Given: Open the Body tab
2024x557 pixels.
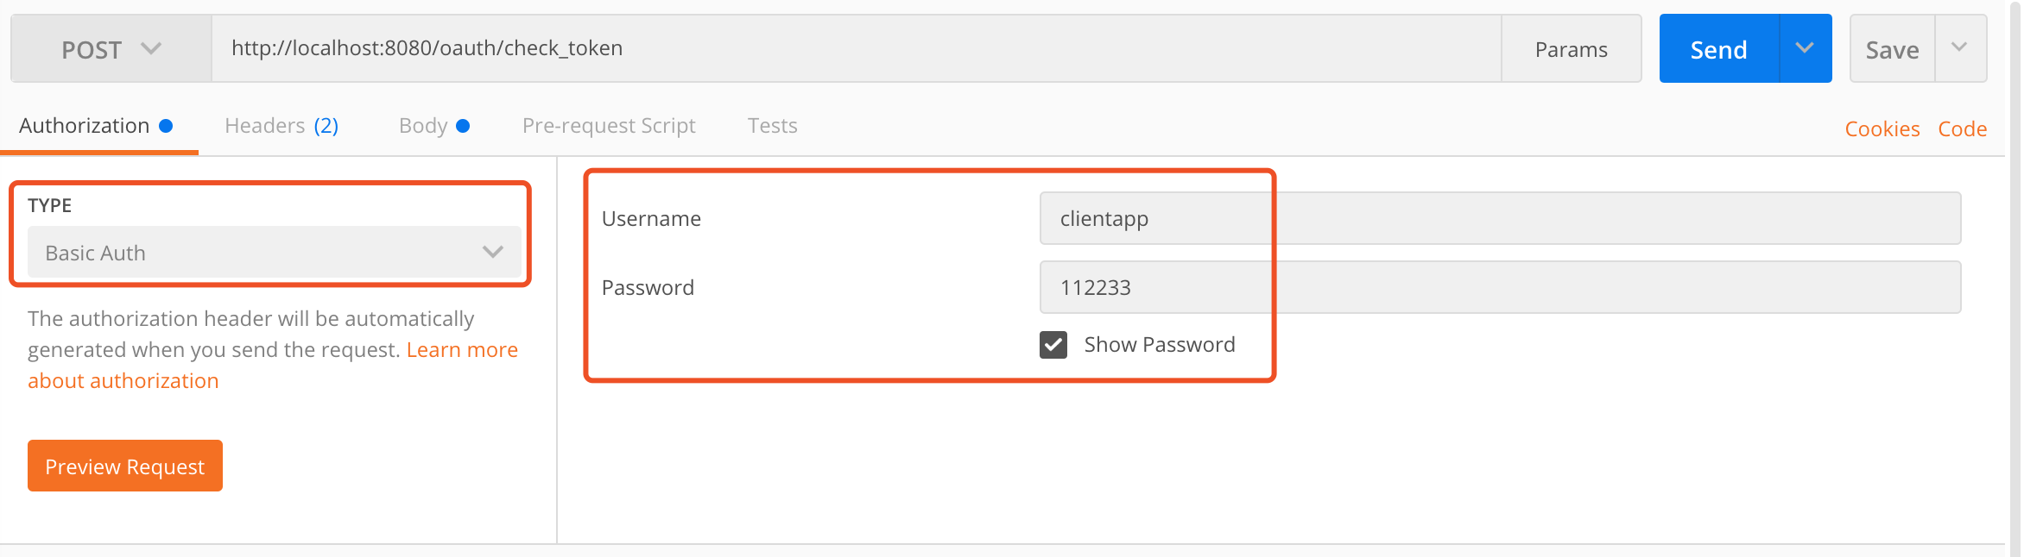Looking at the screenshot, I should coord(423,126).
